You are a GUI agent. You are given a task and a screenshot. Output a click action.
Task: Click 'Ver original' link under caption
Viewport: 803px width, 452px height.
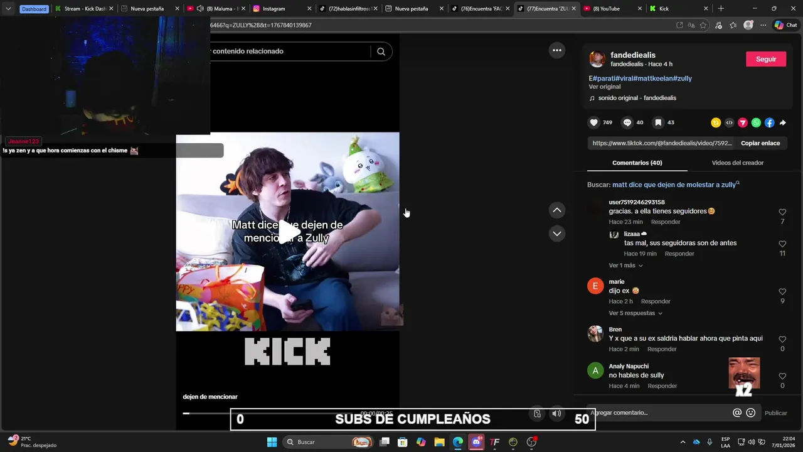tap(604, 87)
